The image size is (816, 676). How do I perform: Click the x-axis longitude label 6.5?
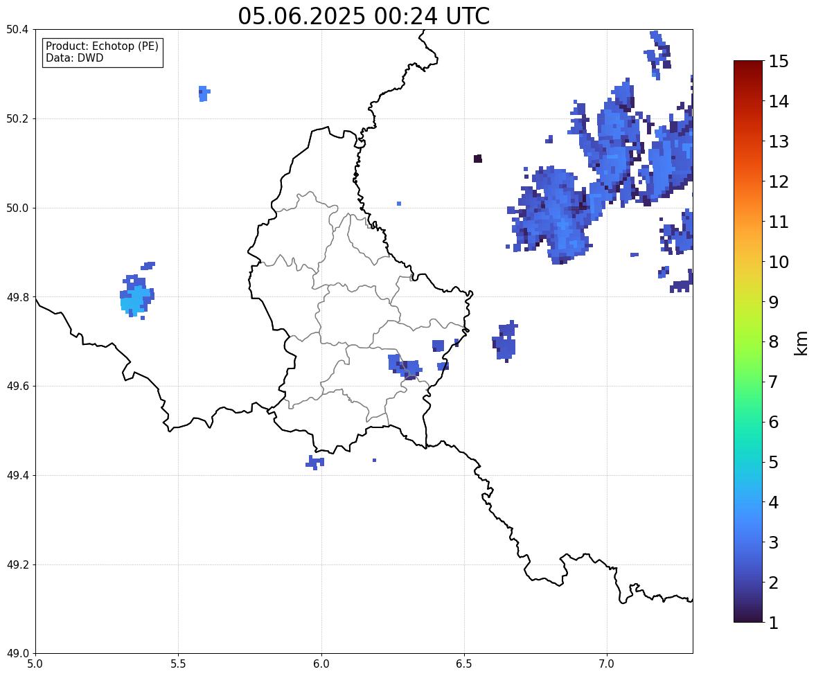[x=464, y=664]
